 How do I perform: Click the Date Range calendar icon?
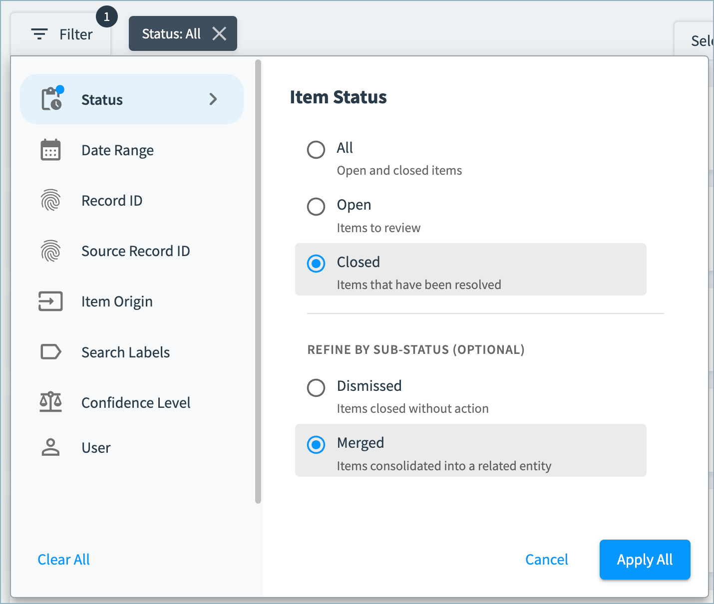[x=50, y=150]
